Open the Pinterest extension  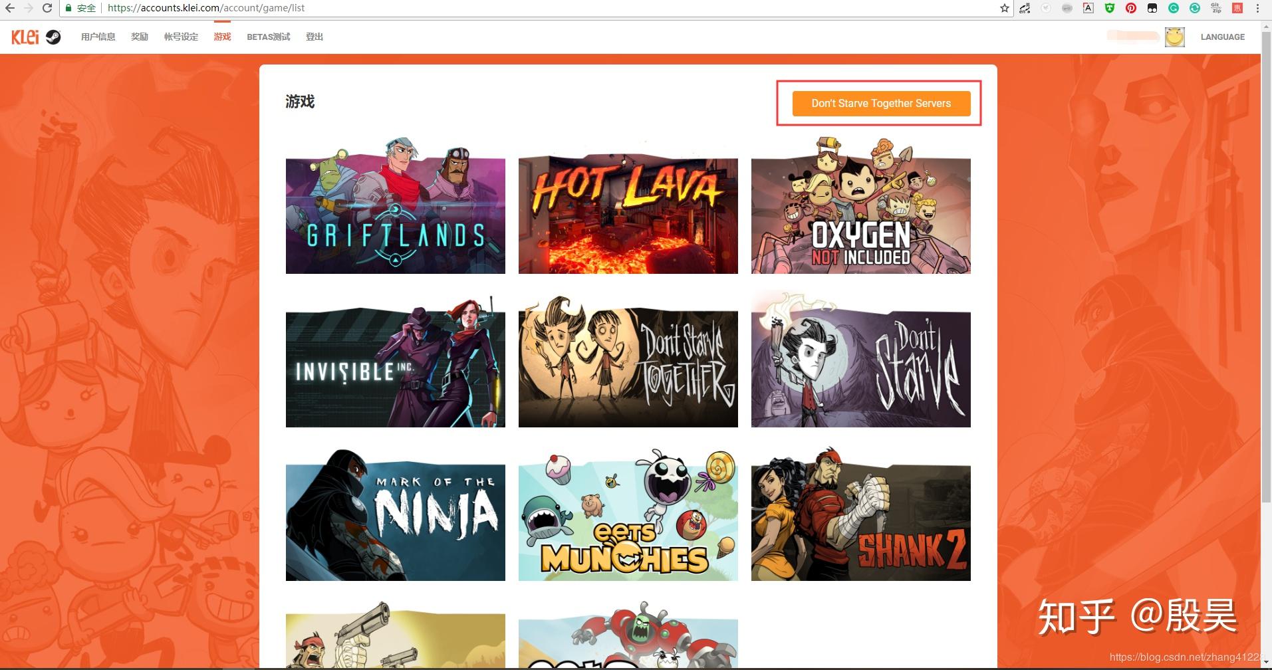(1131, 8)
